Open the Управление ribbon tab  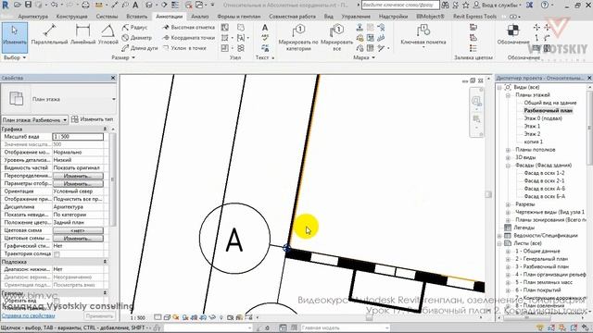tap(356, 17)
